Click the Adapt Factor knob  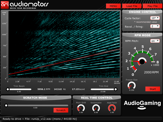coord(112,108)
